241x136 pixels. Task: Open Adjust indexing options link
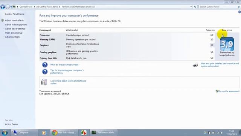click(16, 25)
